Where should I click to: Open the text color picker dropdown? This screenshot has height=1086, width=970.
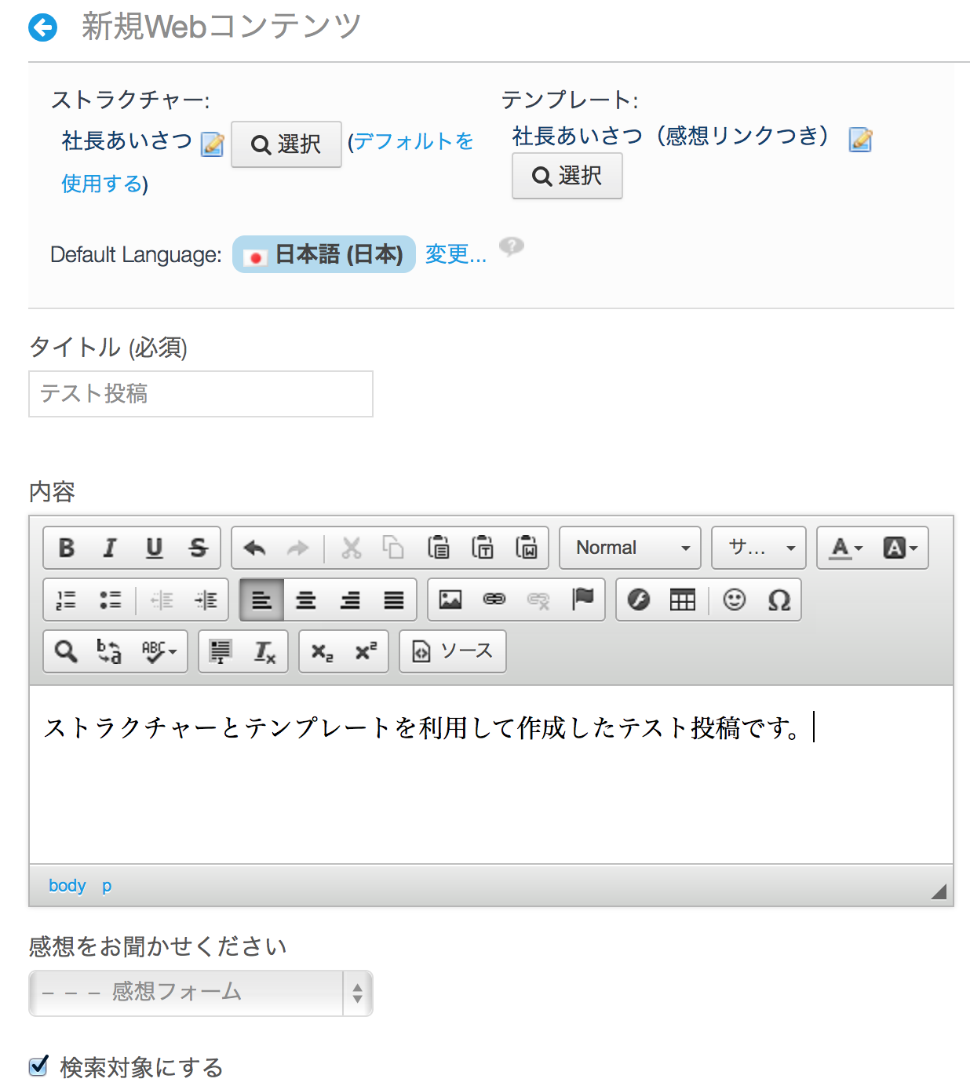pyautogui.click(x=847, y=548)
